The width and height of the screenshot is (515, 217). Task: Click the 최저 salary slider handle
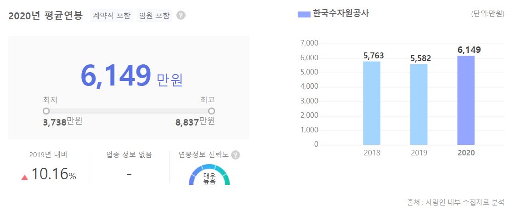coord(46,111)
